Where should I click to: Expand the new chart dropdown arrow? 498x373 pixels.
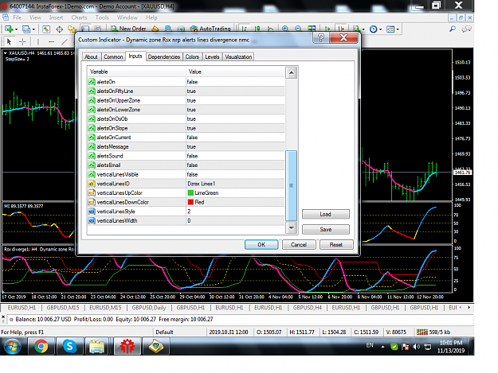pyautogui.click(x=16, y=29)
